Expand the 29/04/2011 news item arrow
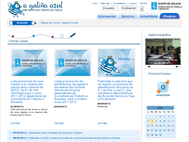The image size is (189, 142). pyautogui.click(x=10, y=138)
